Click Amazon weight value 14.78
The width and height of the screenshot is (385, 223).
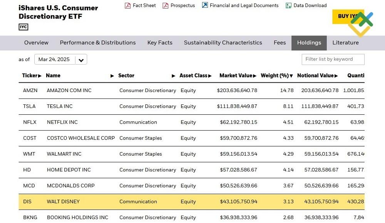click(287, 91)
